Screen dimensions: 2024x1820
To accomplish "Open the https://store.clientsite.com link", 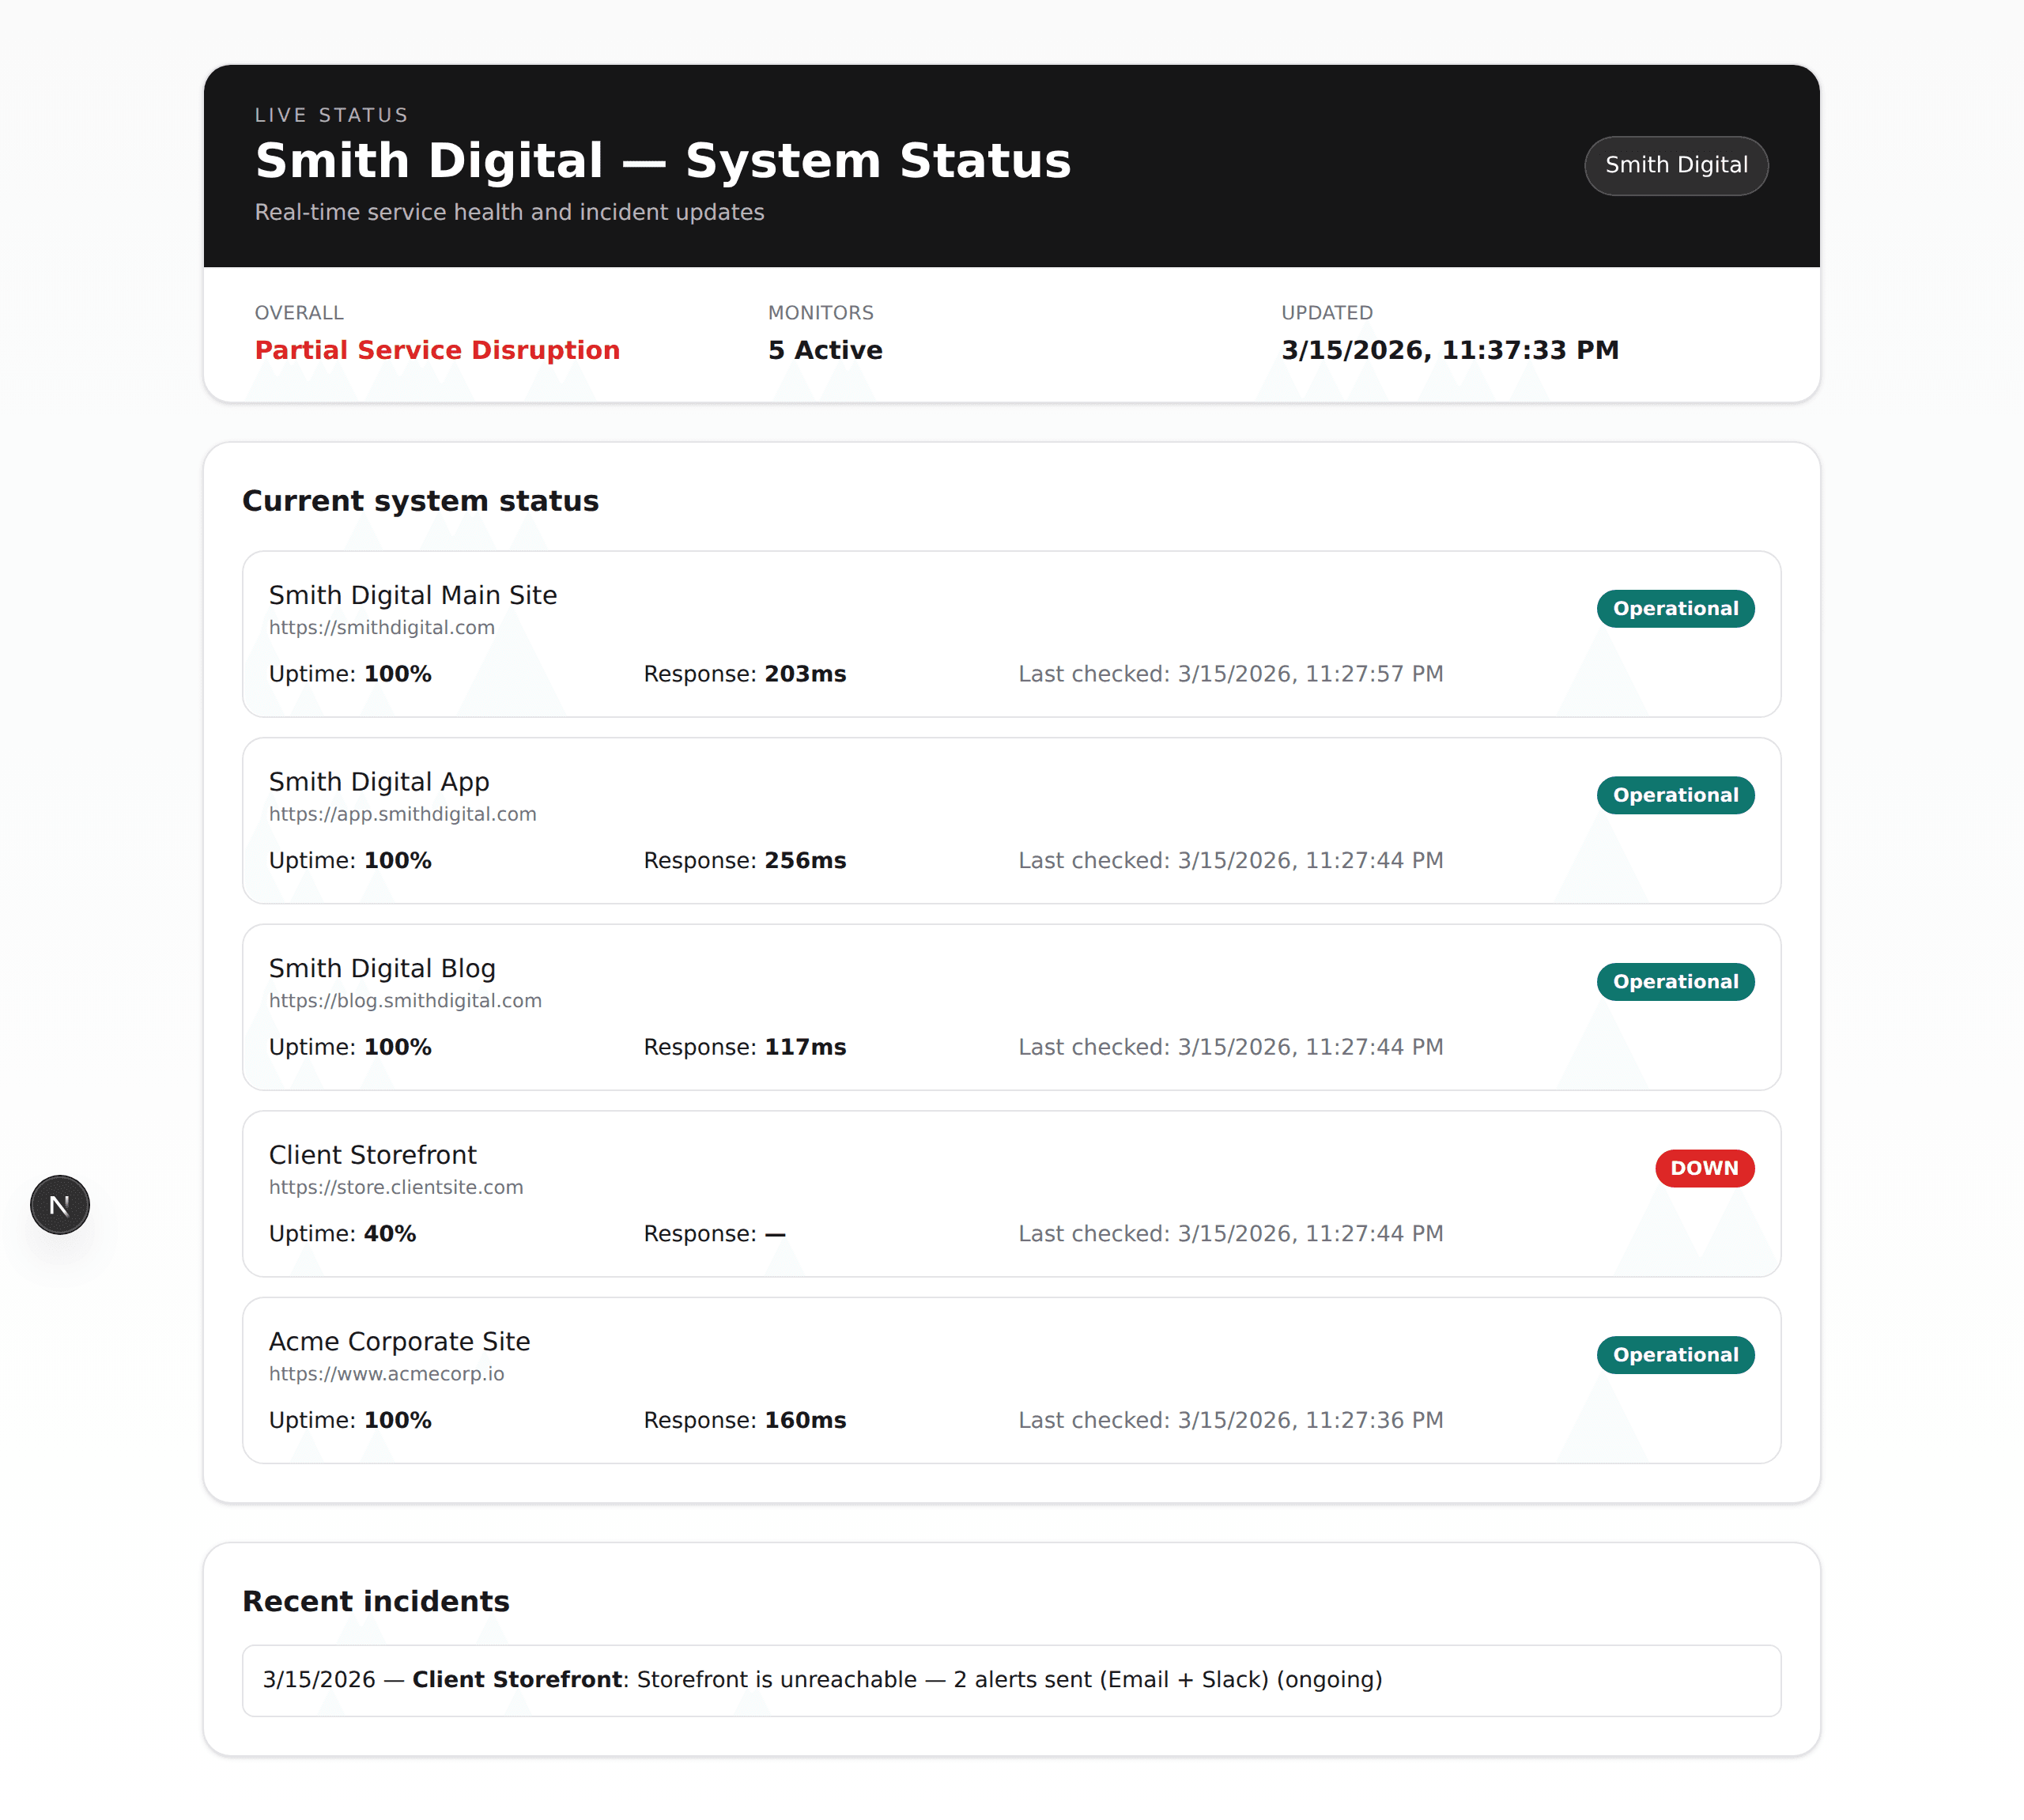I will coord(396,1187).
